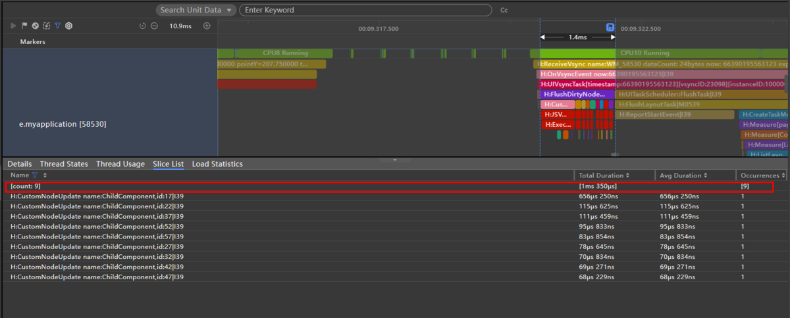Viewport: 790px width, 318px height.
Task: Toggle the blue funnel filter in the toolbar
Action: (57, 26)
